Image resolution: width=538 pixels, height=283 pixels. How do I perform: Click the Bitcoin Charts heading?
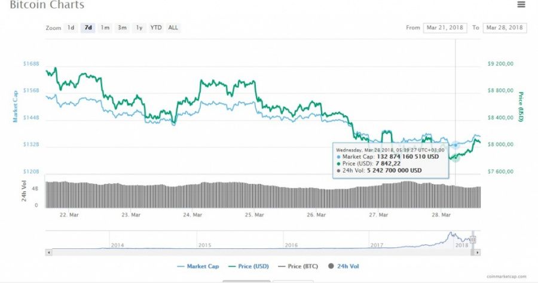click(47, 5)
